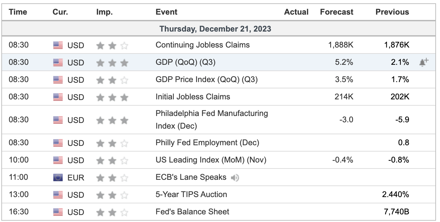Click the Forecast column header
440x222 pixels.
point(336,12)
